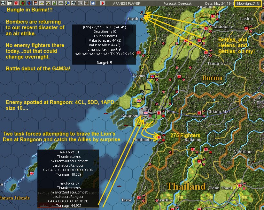Click the Date: May 24, 1943 display
264x210 pixels.
pyautogui.click(x=220, y=3)
